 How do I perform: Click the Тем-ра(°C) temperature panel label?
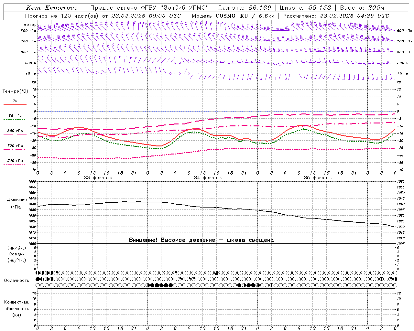pyautogui.click(x=15, y=91)
